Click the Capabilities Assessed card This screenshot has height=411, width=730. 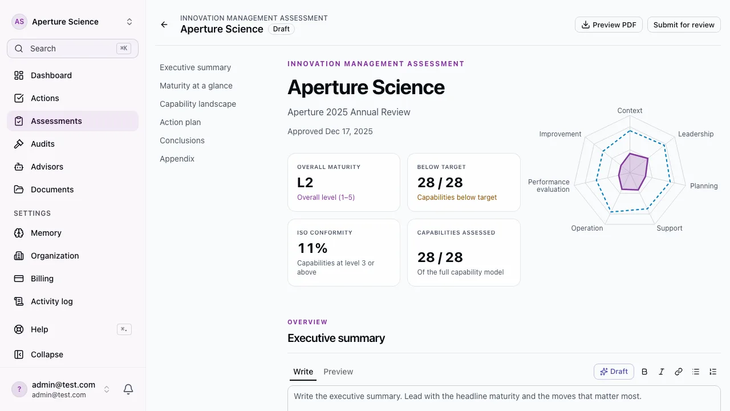point(464,252)
